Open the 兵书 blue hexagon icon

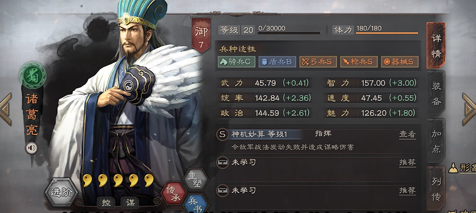pyautogui.click(x=196, y=204)
